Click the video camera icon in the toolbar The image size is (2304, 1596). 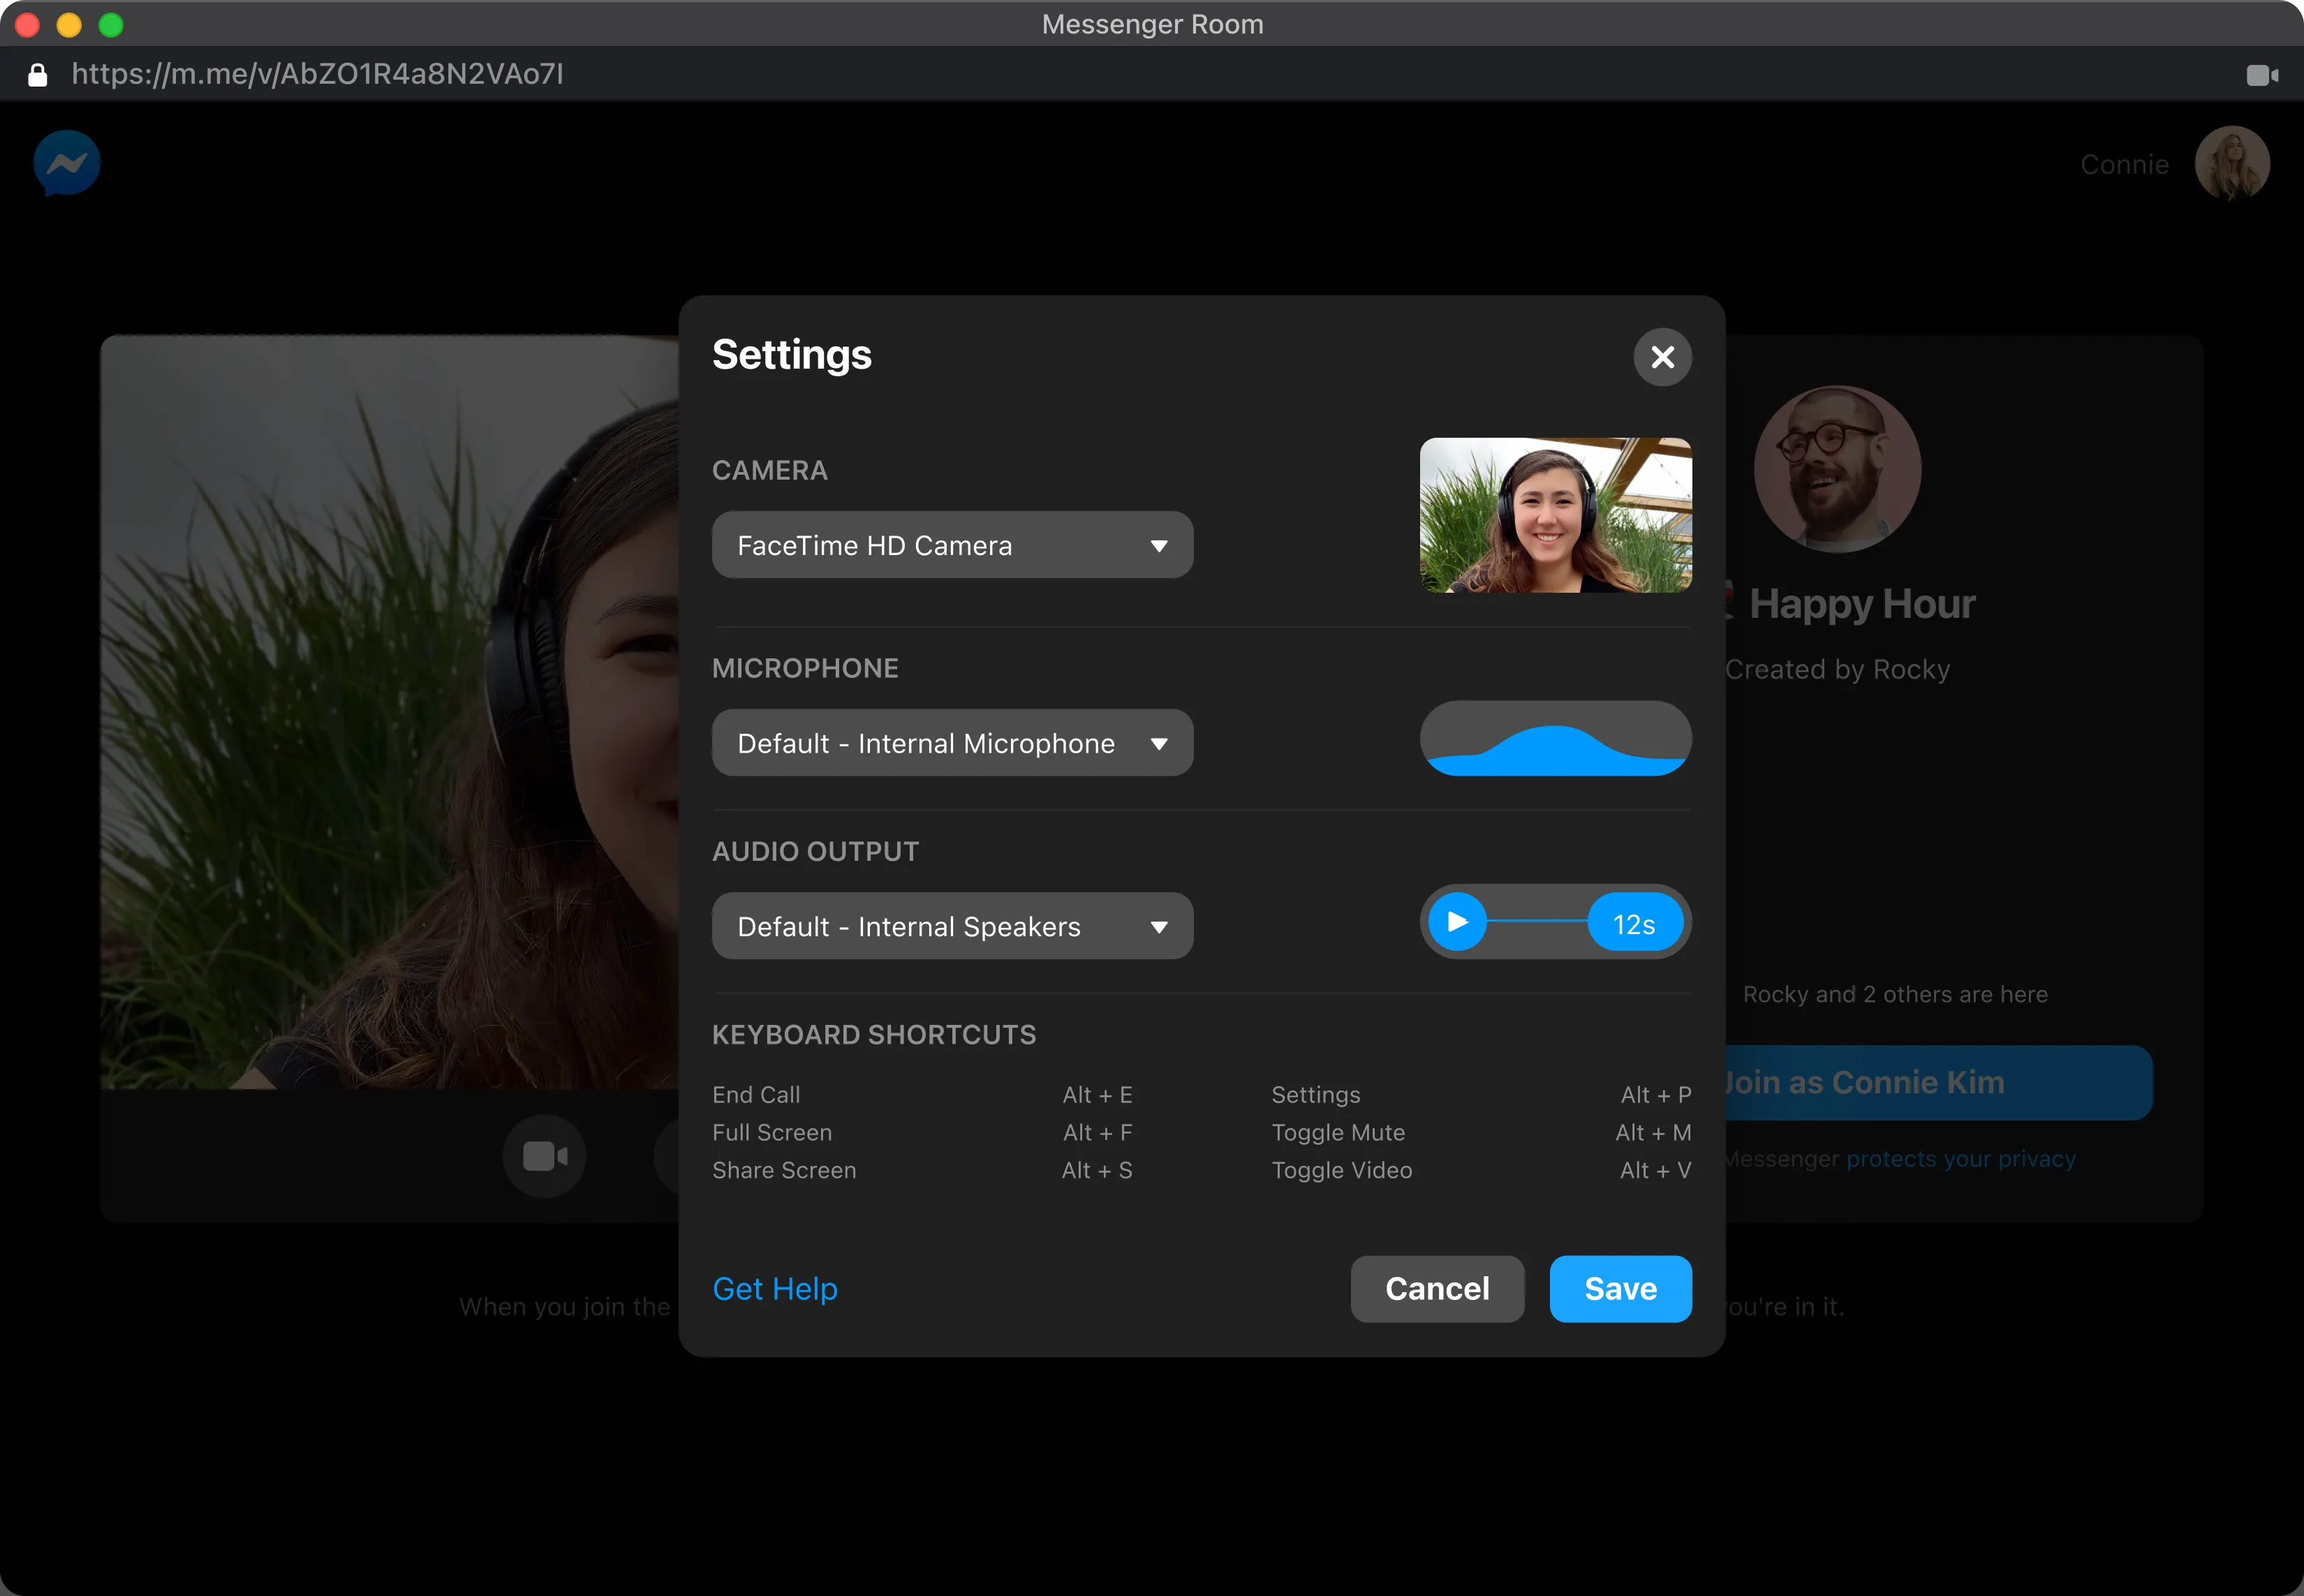click(x=2263, y=74)
